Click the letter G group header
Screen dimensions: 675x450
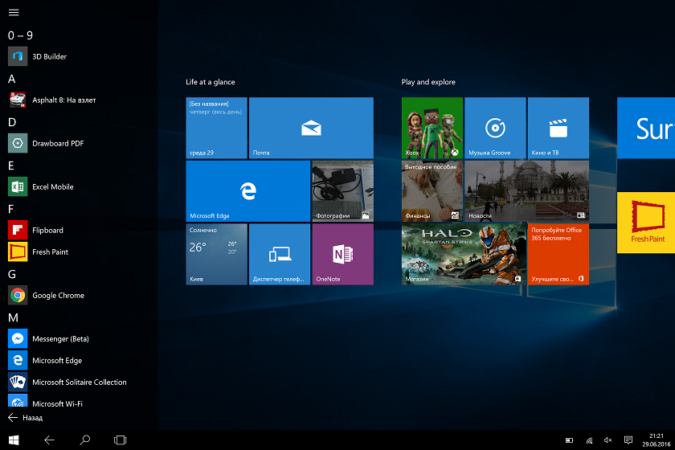[x=12, y=274]
